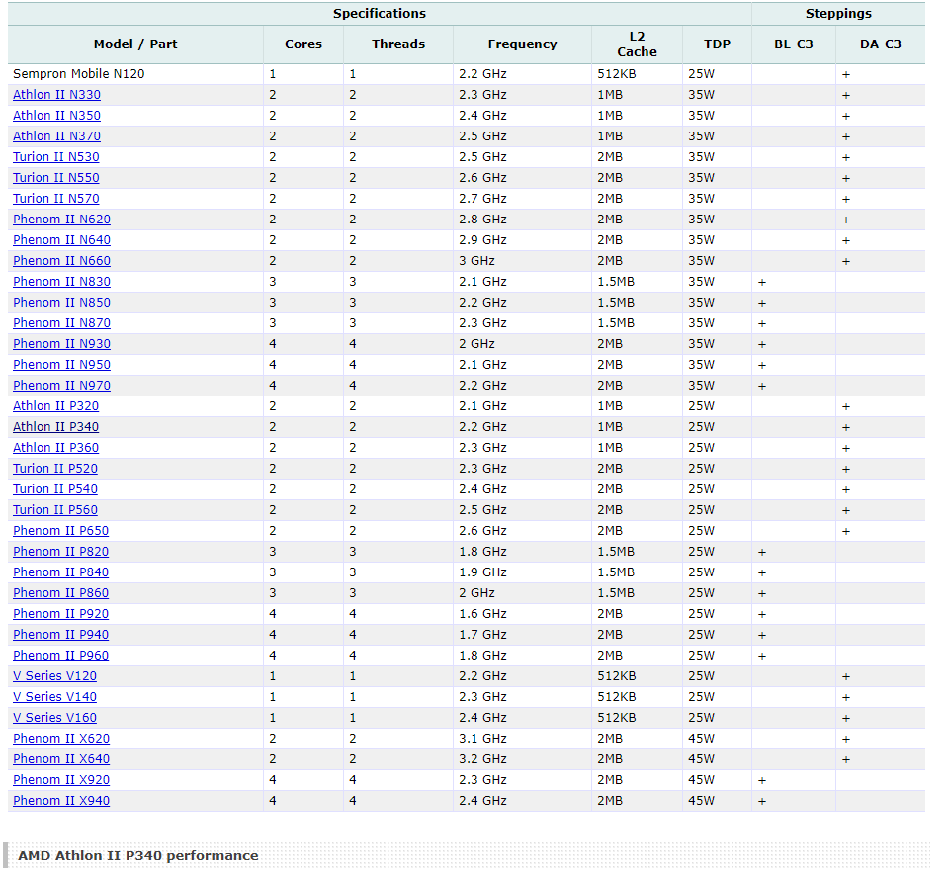
Task: Click the Model / Part column header
Action: tap(135, 44)
